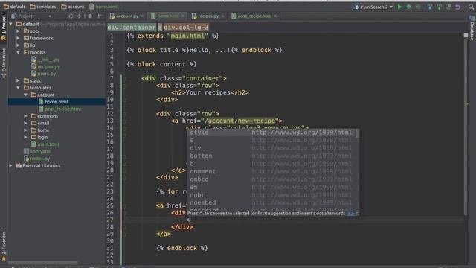Collapse the default project root
The image size is (476, 268).
(x=11, y=24)
